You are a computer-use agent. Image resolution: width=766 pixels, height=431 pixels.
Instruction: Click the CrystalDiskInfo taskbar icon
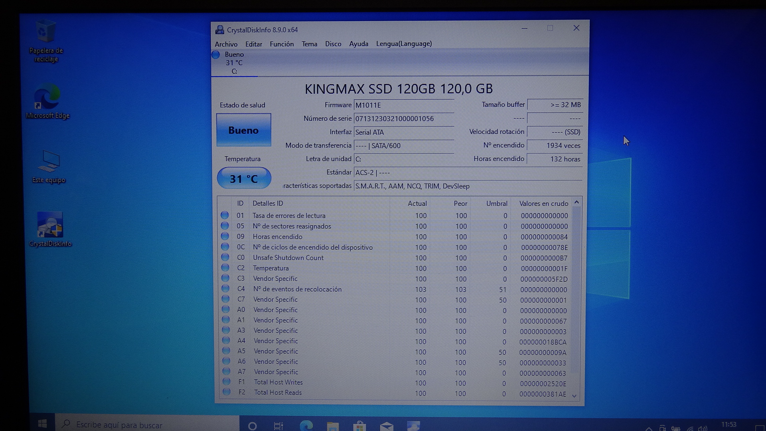click(x=413, y=426)
